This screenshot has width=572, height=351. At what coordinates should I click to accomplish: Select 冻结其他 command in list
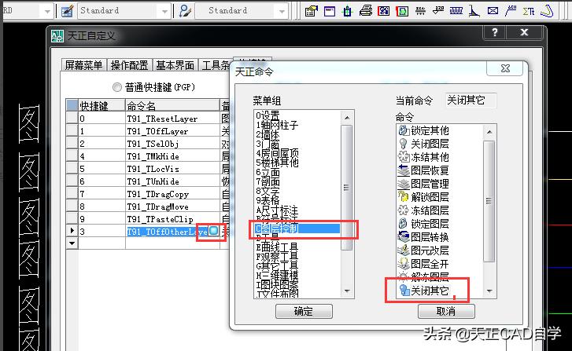[x=423, y=157]
